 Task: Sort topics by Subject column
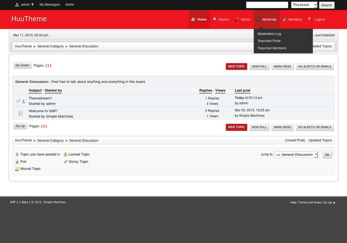click(35, 90)
